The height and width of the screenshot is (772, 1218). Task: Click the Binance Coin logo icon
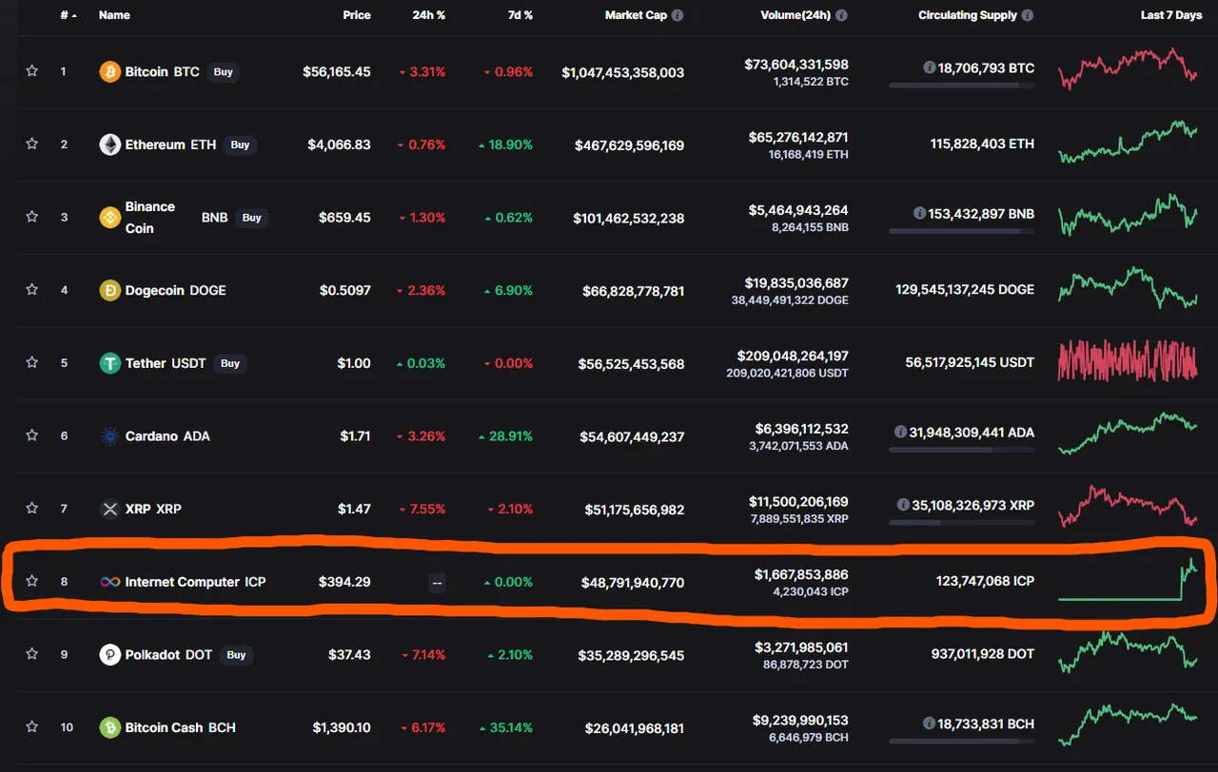coord(110,218)
